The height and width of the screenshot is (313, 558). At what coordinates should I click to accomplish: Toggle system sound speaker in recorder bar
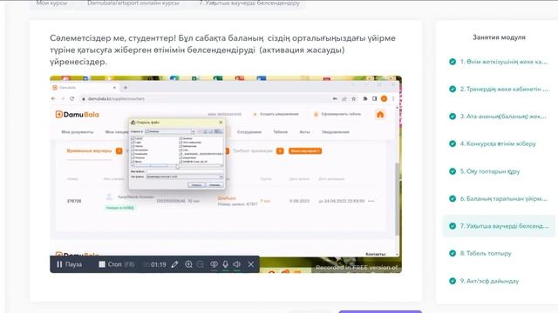coord(237,264)
